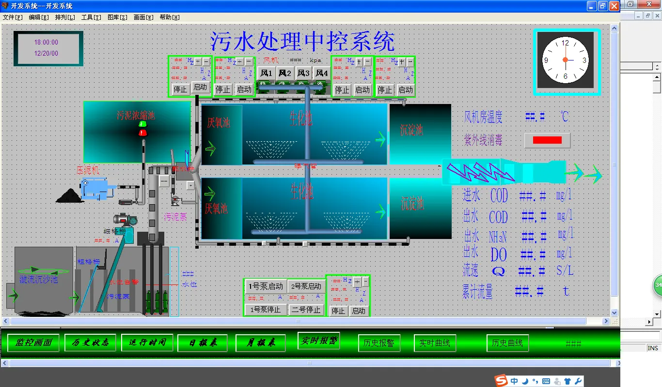The image size is (662, 387).
Task: Click the 实时报警 button on the bottom bar
Action: 318,340
